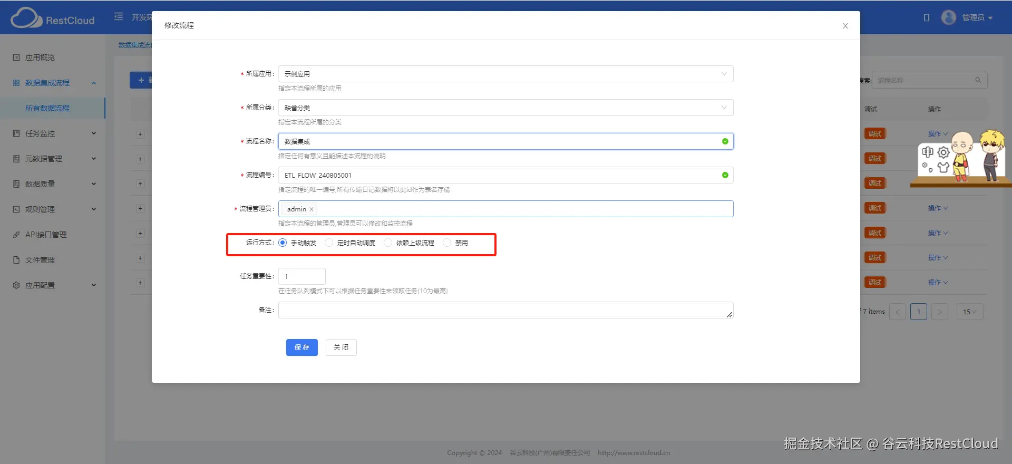Click the 流程名称 search box
1012x464 pixels.
pos(929,80)
